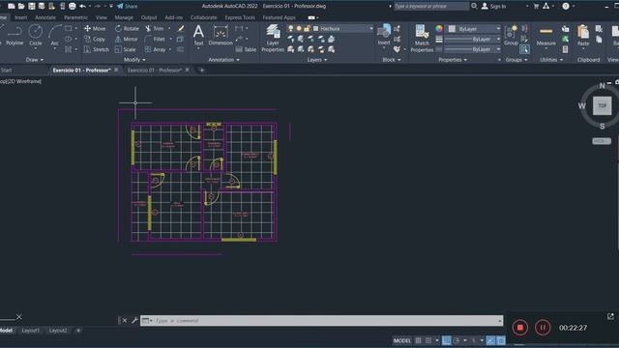
Task: Open the Layer Properties manager
Action: (x=273, y=38)
